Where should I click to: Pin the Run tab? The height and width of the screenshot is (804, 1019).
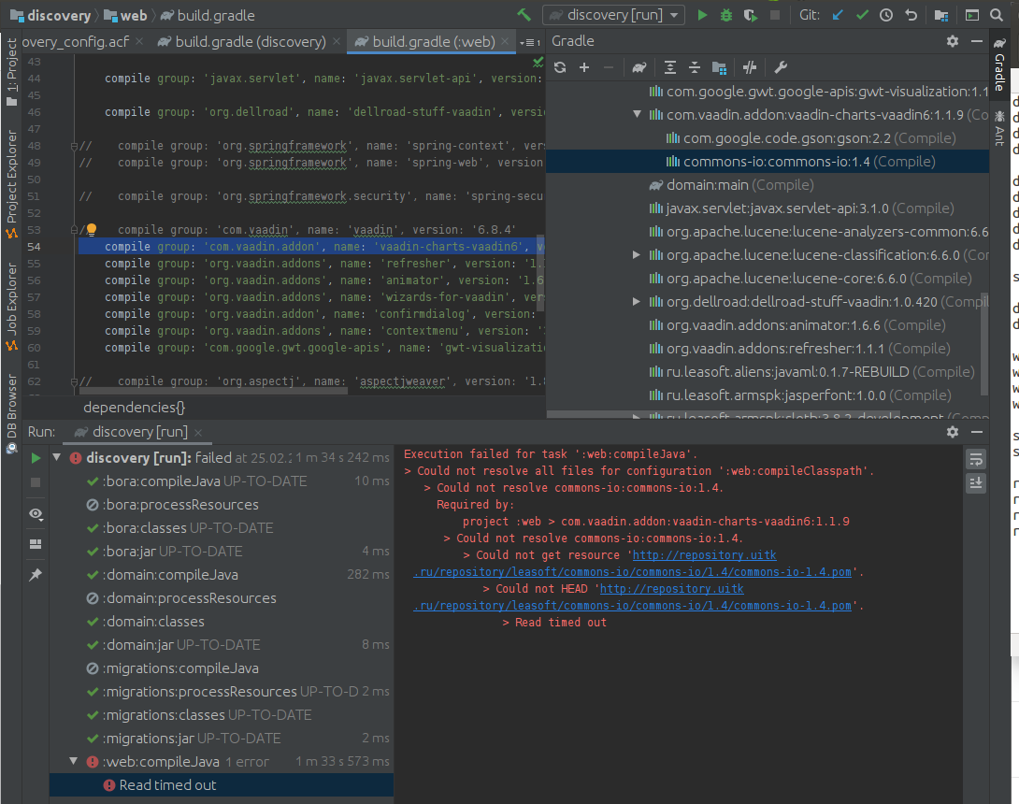point(36,575)
